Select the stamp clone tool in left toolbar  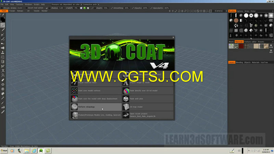click(3, 53)
